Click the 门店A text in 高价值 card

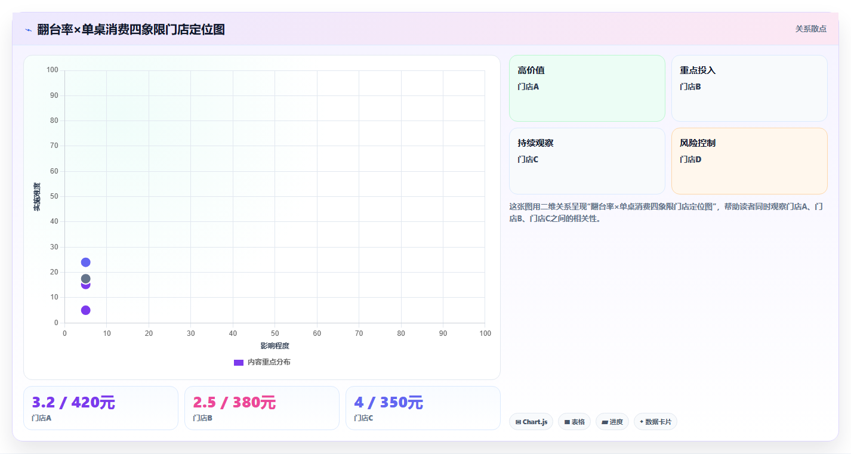point(528,87)
